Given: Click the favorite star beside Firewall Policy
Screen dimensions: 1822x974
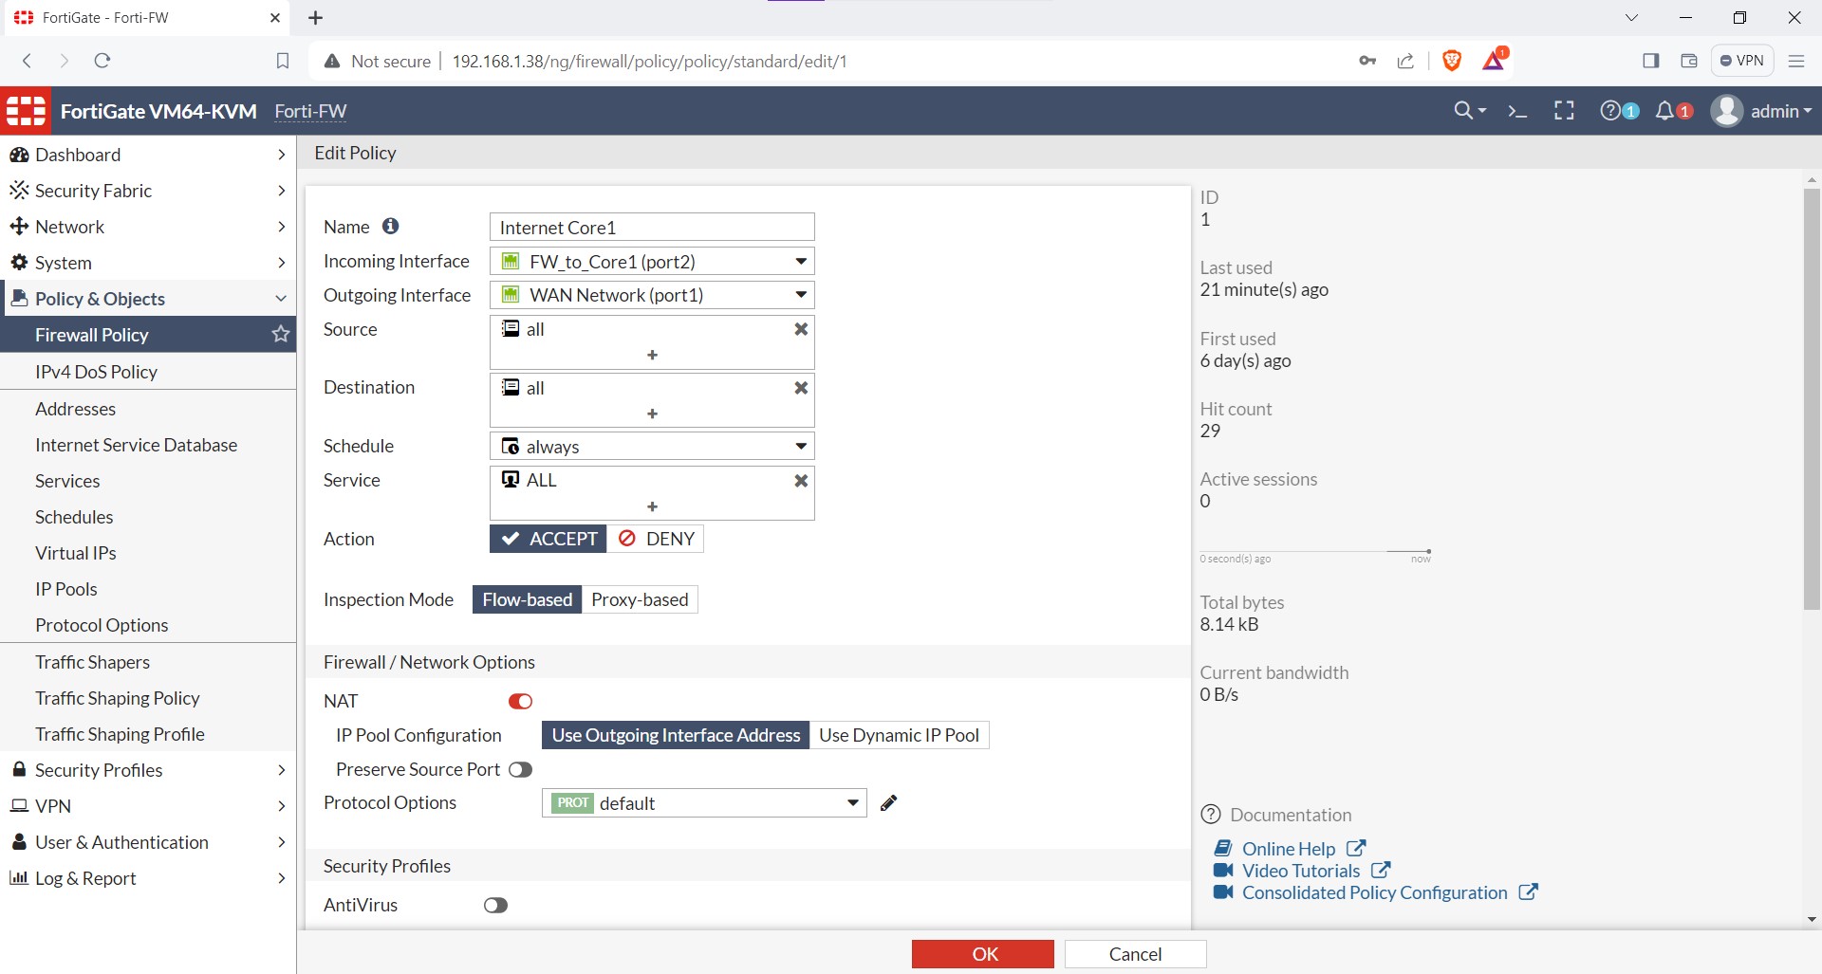Looking at the screenshot, I should click(280, 335).
